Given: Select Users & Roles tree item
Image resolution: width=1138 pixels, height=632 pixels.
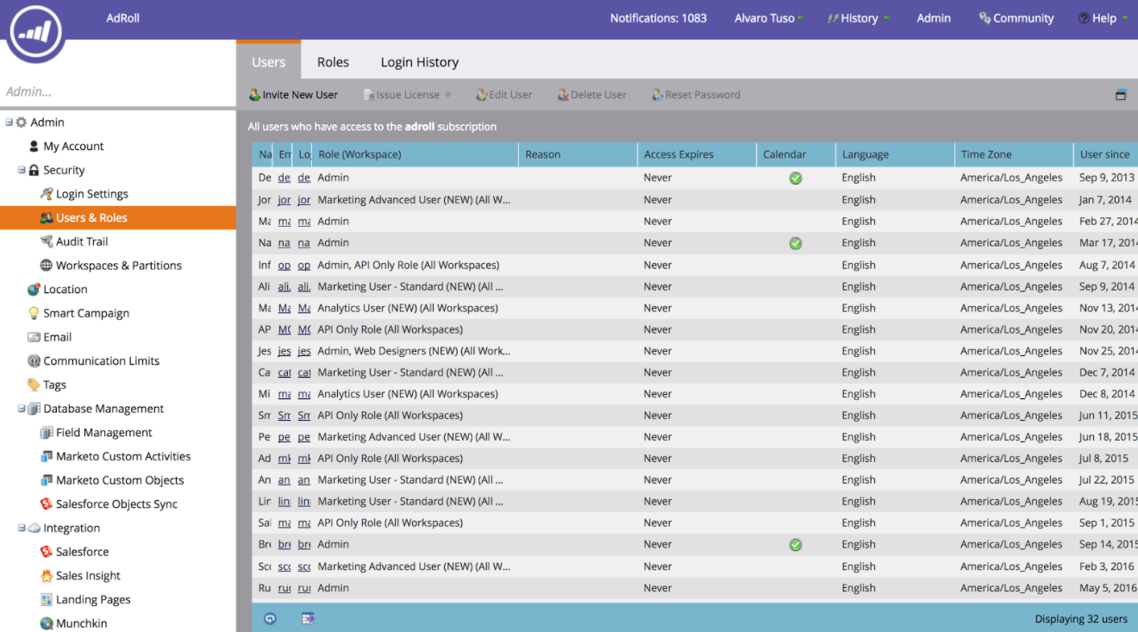Looking at the screenshot, I should (118, 218).
